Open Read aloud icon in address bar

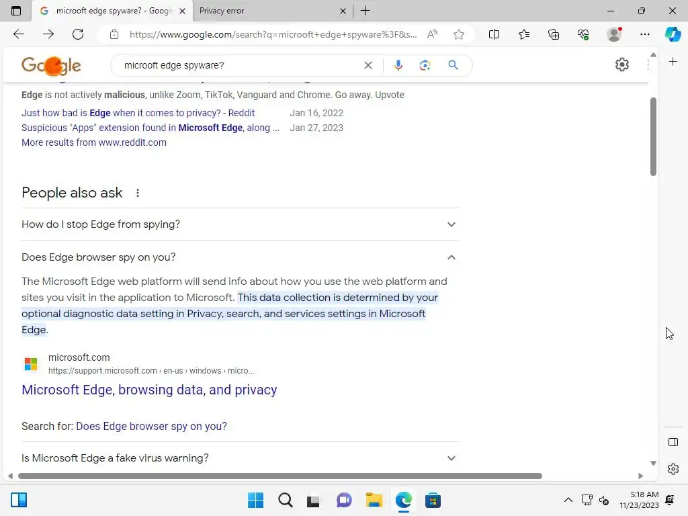click(x=432, y=34)
